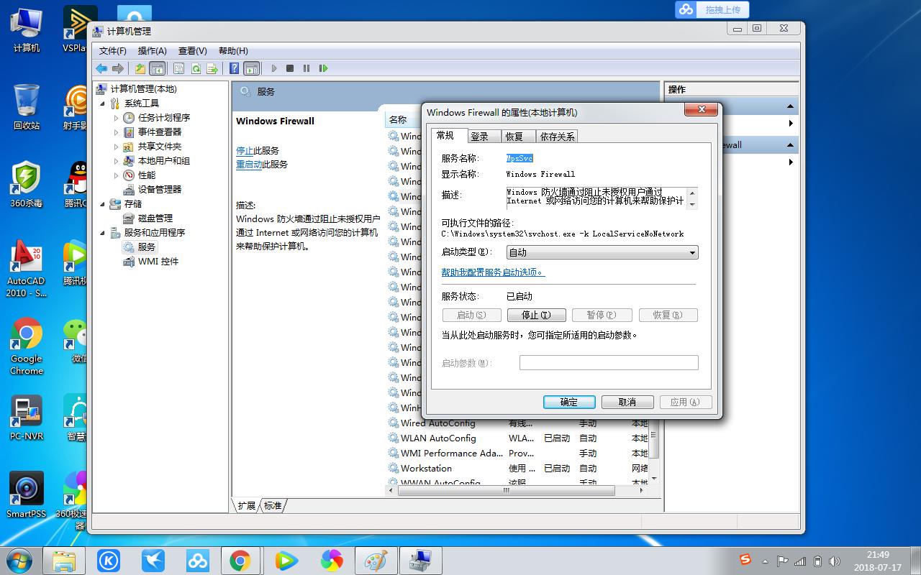
Task: Stop the service via the black square toolbar icon
Action: pyautogui.click(x=289, y=68)
